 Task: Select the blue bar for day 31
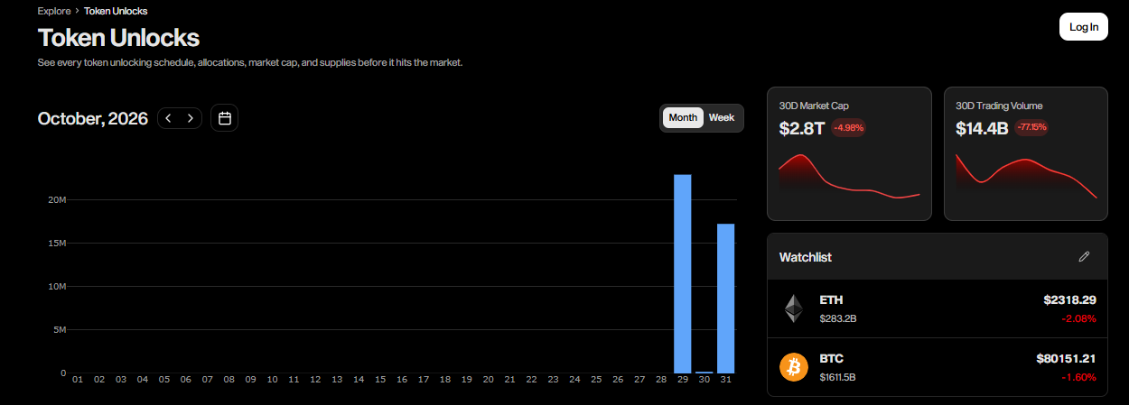pos(726,299)
